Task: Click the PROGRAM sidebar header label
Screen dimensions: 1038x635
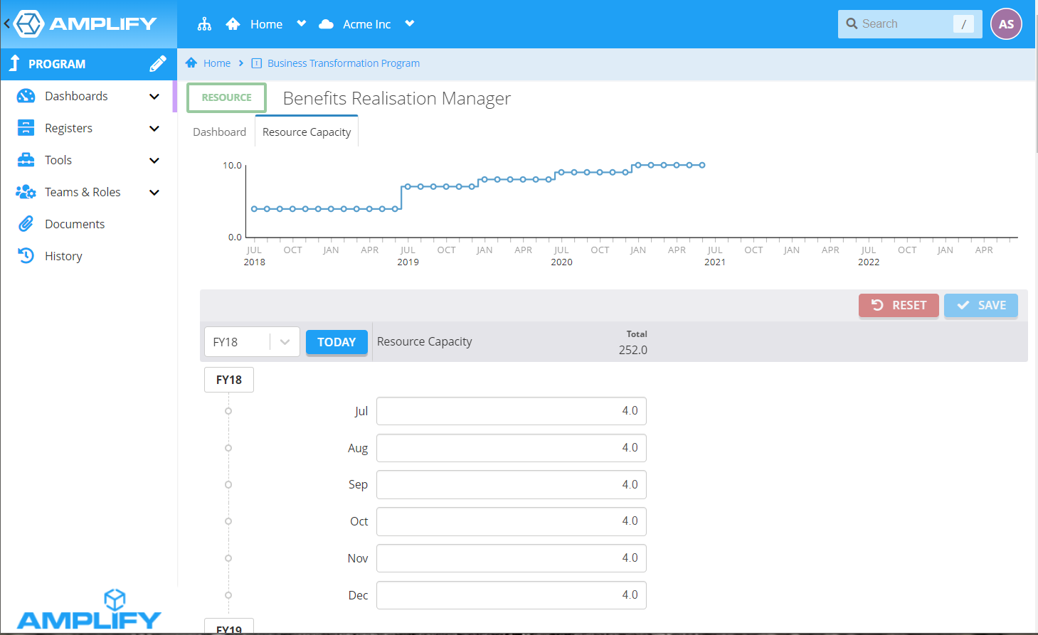Action: coord(57,64)
